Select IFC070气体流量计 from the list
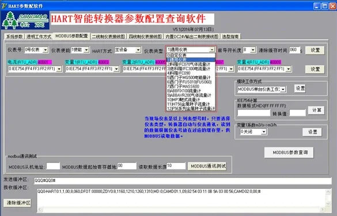 tap(191, 64)
